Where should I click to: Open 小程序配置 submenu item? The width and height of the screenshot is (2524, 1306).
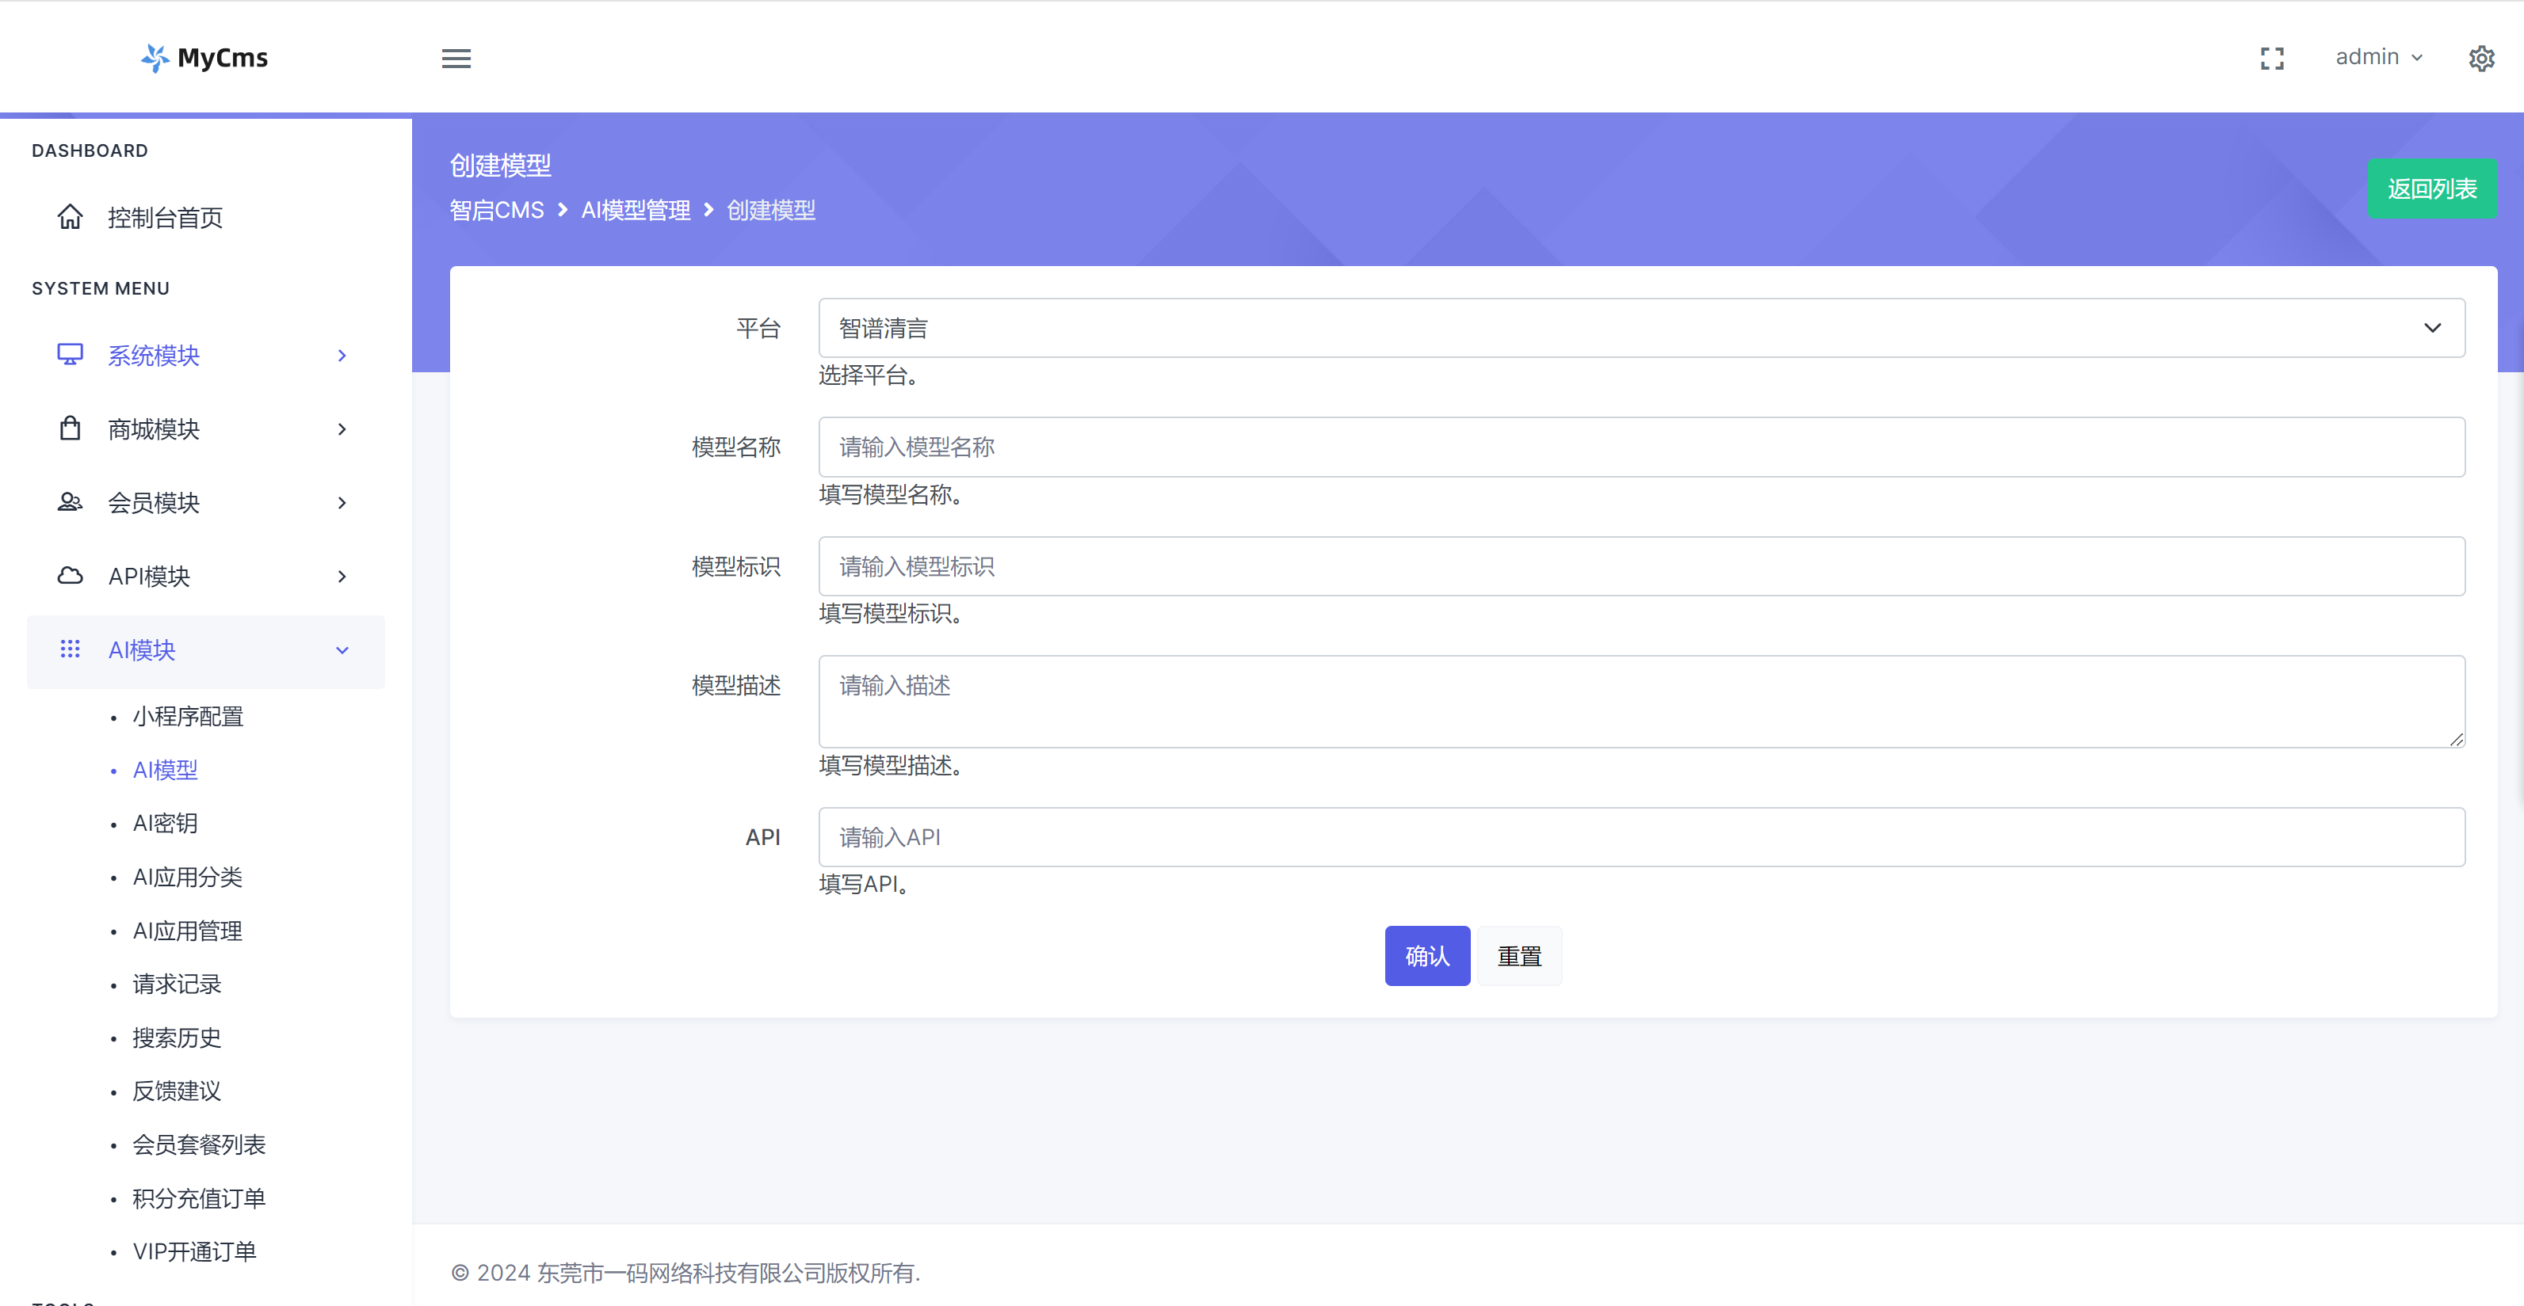pyautogui.click(x=188, y=717)
